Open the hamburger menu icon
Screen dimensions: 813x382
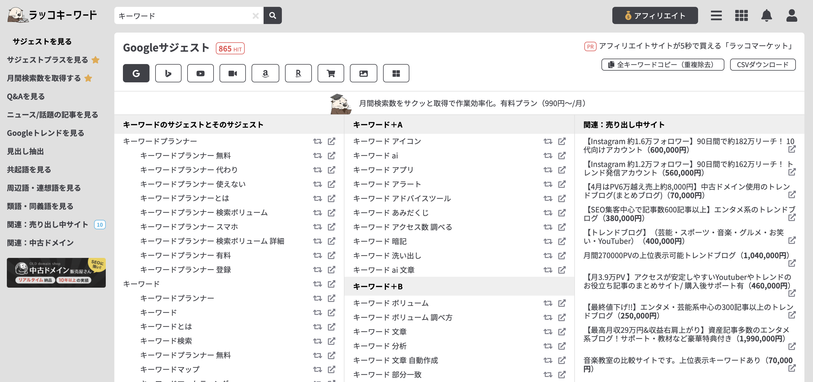tap(716, 15)
